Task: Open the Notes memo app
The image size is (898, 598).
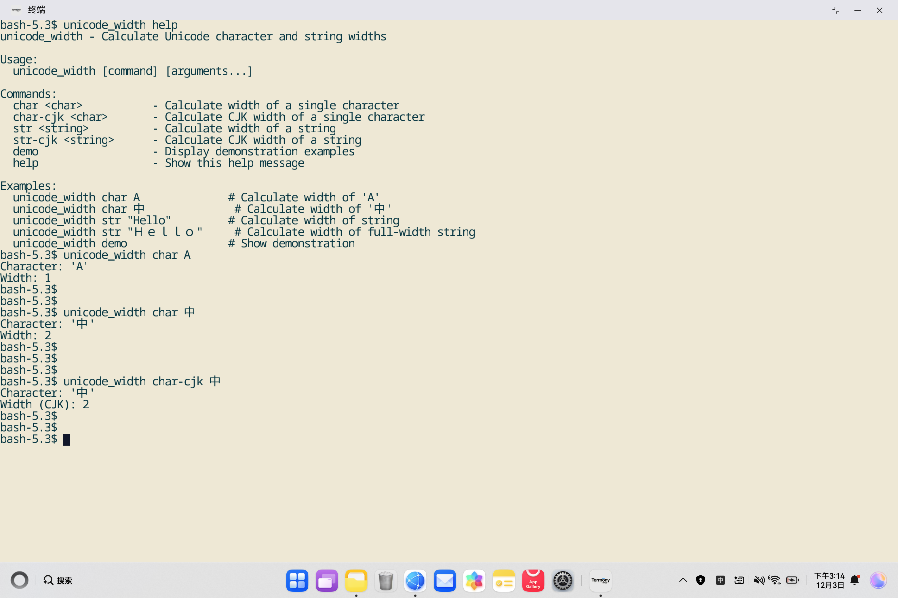Action: (x=504, y=580)
